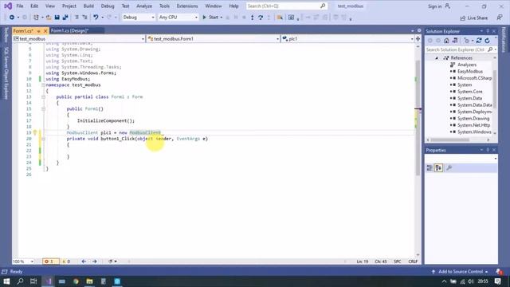Open the Debug menu

click(x=108, y=6)
